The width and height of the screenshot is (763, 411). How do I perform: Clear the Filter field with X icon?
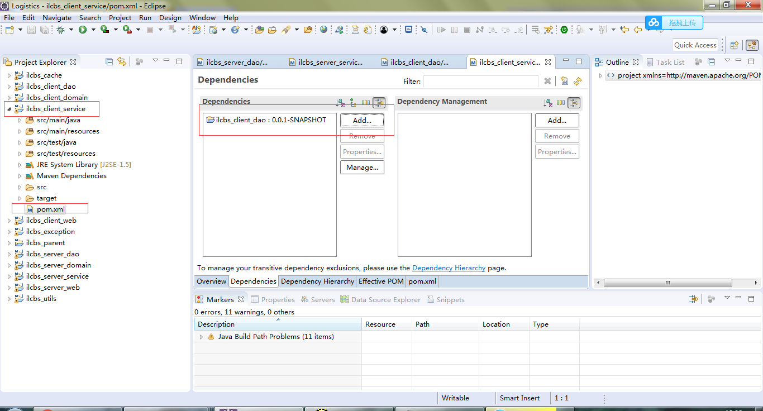coord(547,81)
